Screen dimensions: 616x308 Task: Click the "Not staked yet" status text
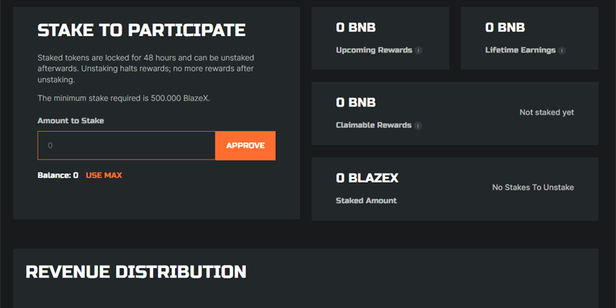(x=546, y=112)
